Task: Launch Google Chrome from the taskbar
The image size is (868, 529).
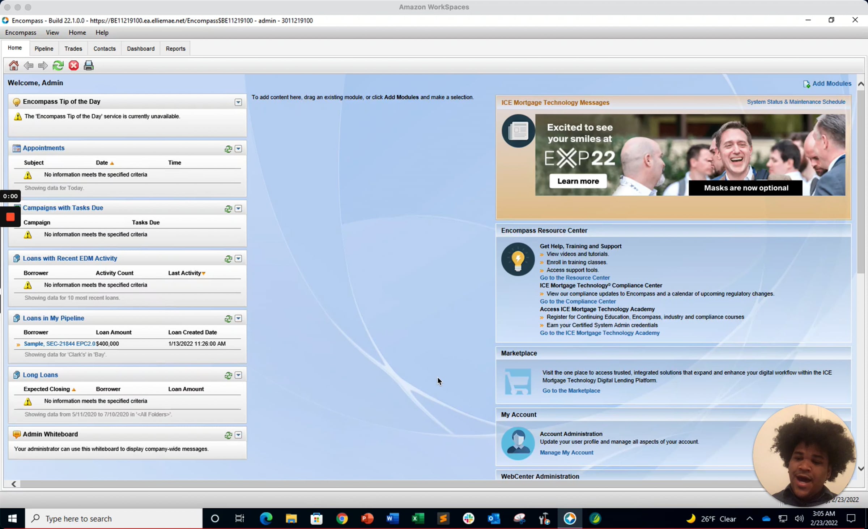Action: [x=342, y=519]
